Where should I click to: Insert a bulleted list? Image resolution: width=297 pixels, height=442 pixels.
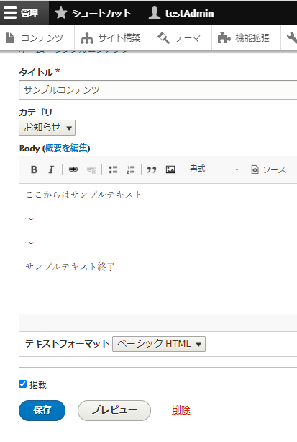(x=113, y=169)
